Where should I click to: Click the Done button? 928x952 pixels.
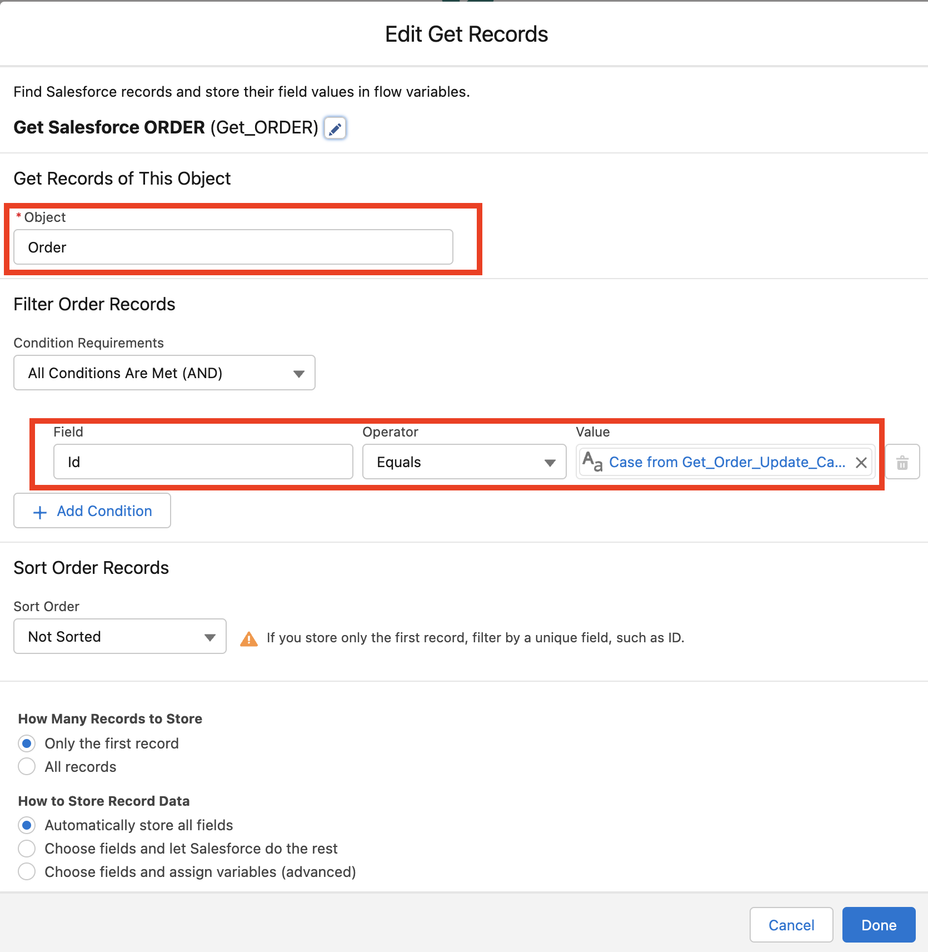[x=879, y=925]
